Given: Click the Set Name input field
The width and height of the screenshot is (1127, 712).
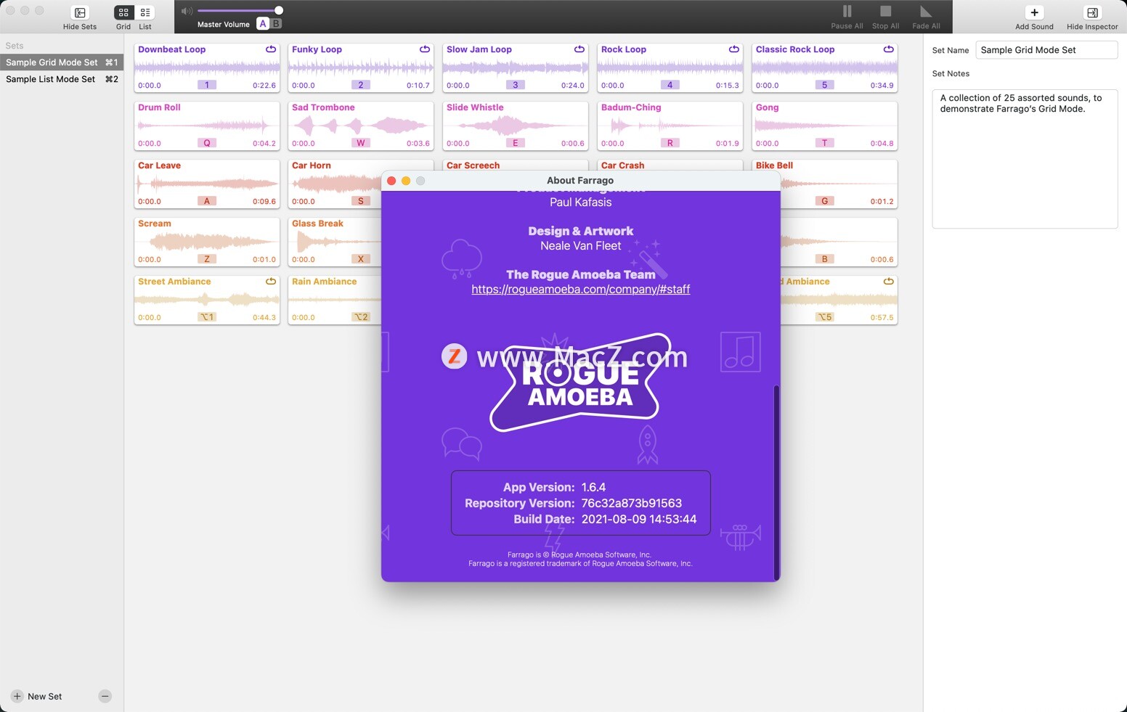Looking at the screenshot, I should [1046, 50].
